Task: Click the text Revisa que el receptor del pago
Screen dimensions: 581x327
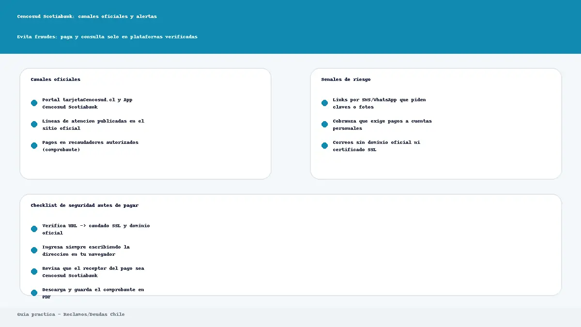Action: [93, 272]
